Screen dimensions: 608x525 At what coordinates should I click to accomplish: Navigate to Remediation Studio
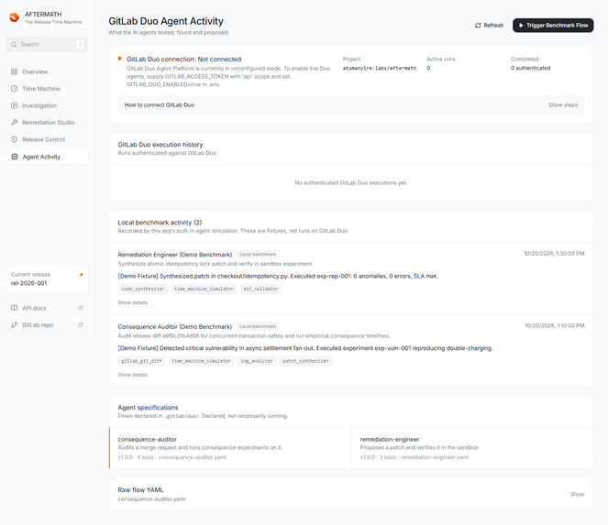47,123
